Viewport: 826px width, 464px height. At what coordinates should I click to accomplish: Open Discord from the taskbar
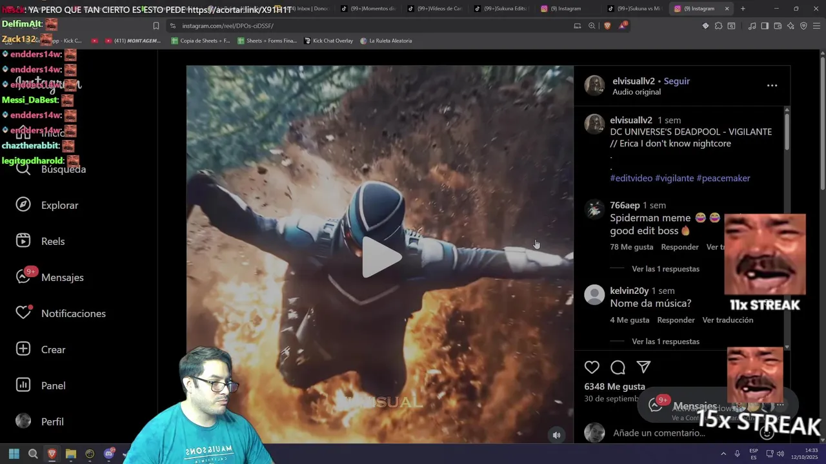[x=109, y=454]
